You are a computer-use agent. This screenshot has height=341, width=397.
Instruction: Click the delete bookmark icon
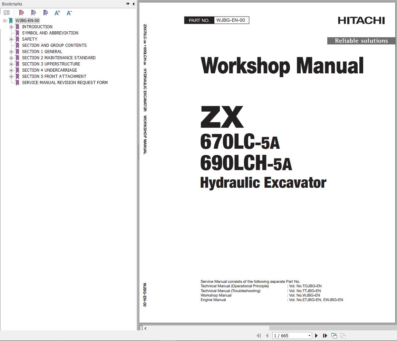(x=21, y=13)
